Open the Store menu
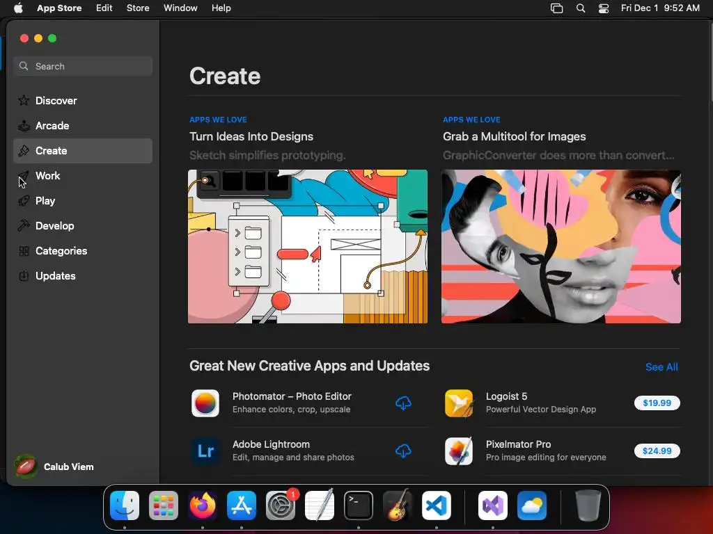The width and height of the screenshot is (713, 534). click(x=138, y=8)
